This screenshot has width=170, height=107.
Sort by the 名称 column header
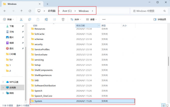(x=35, y=25)
